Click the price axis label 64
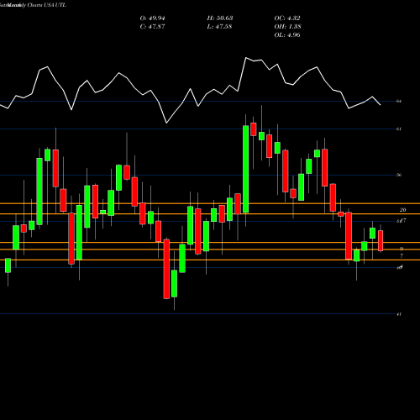 pyautogui.click(x=399, y=101)
